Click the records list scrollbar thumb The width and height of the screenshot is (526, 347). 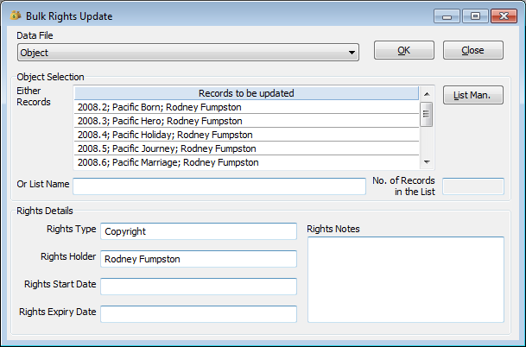pyautogui.click(x=427, y=114)
